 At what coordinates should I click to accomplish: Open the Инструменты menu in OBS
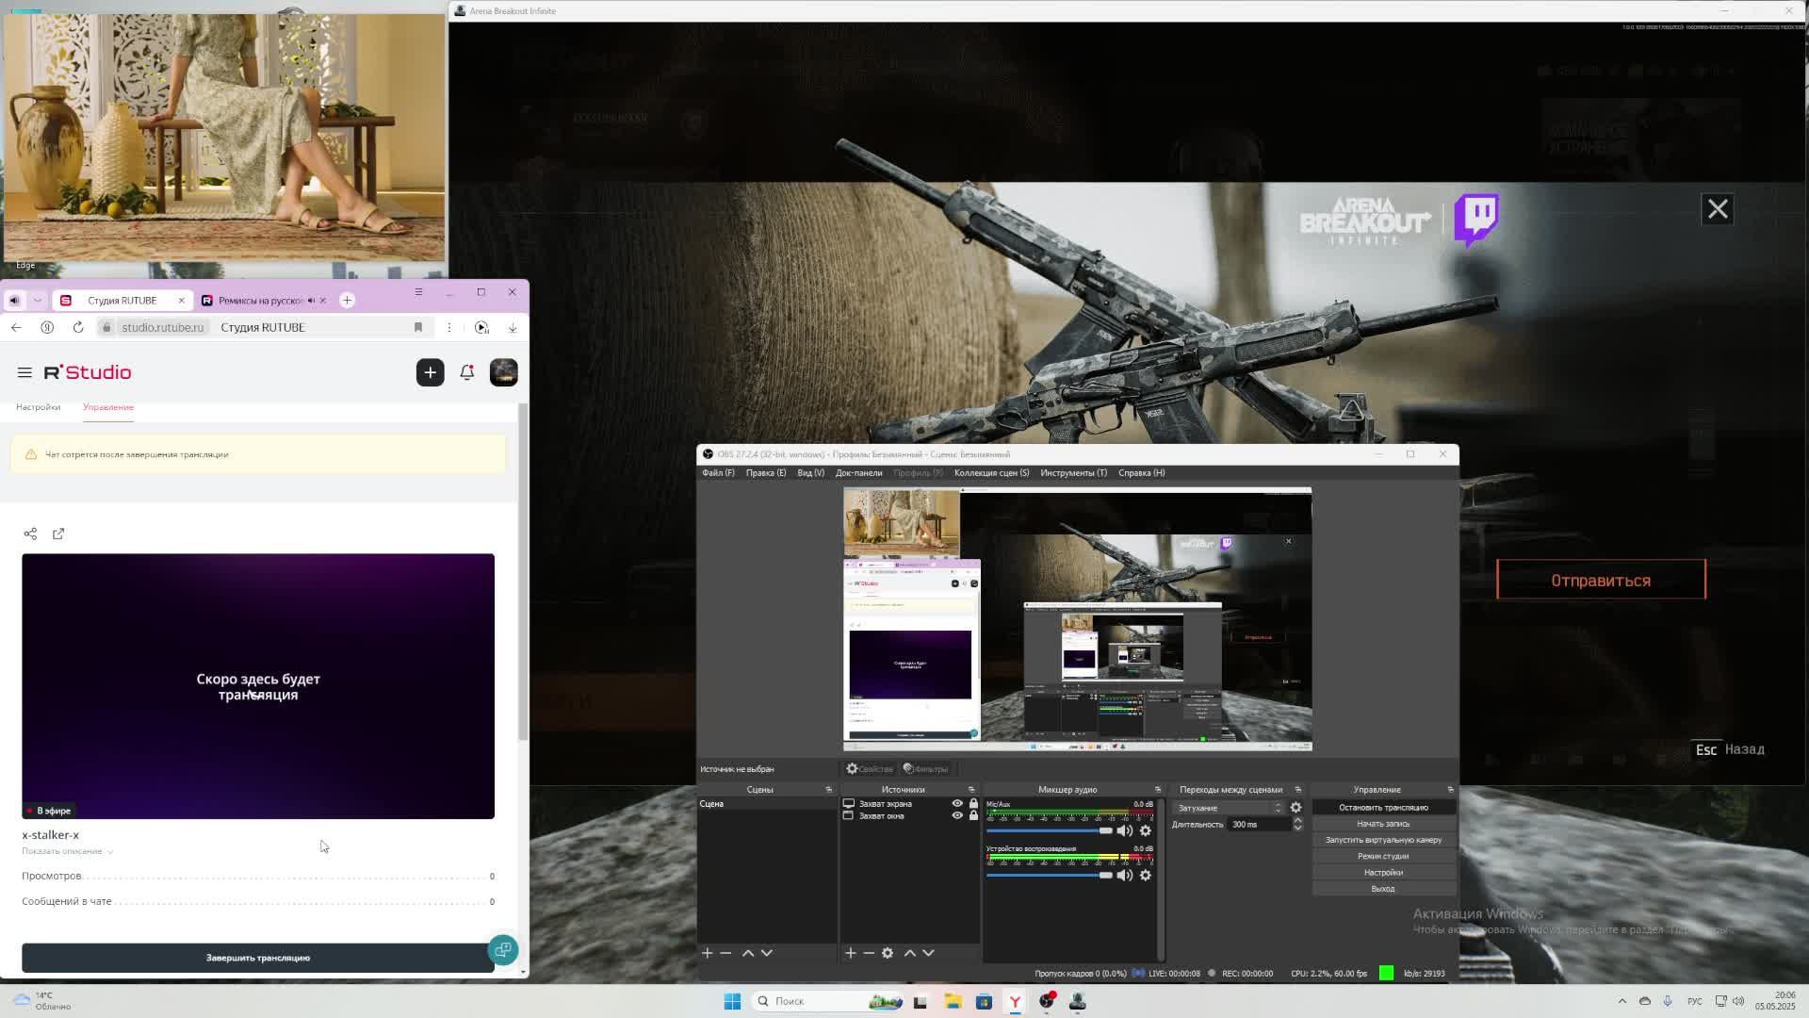[x=1073, y=473]
